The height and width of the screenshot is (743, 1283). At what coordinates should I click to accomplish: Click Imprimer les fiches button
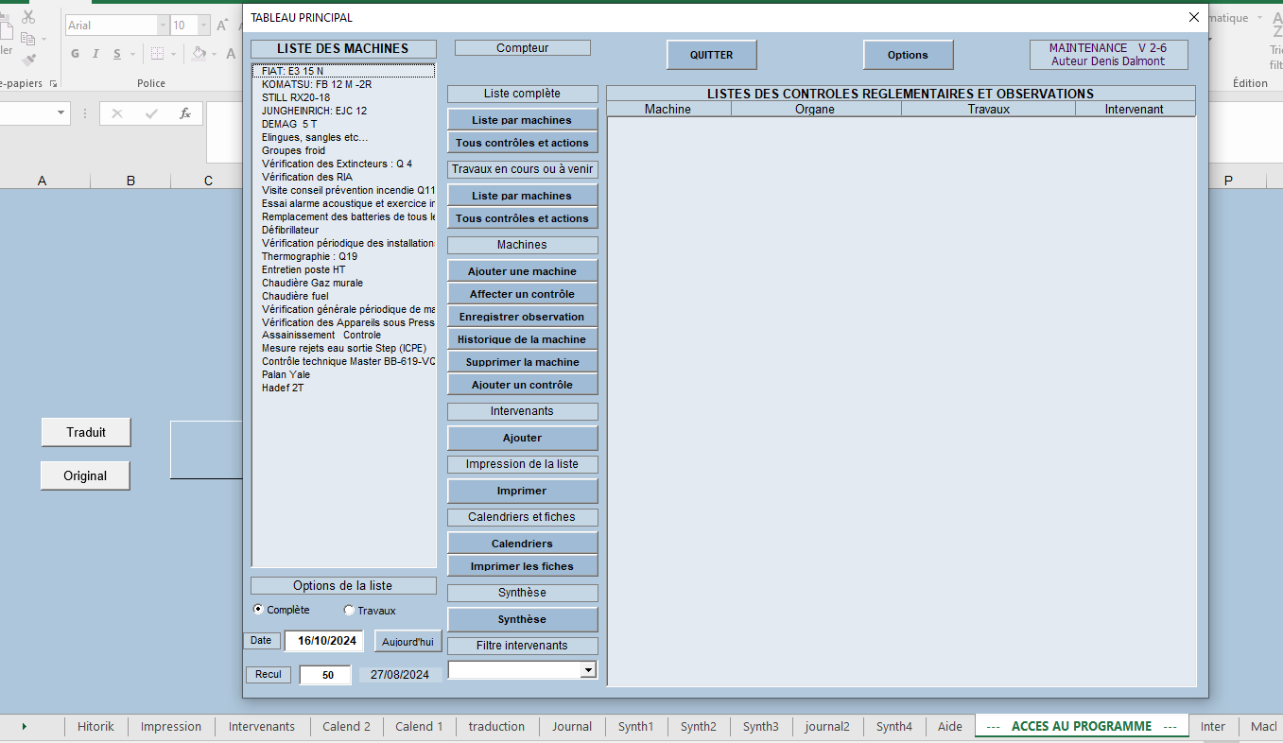point(523,566)
